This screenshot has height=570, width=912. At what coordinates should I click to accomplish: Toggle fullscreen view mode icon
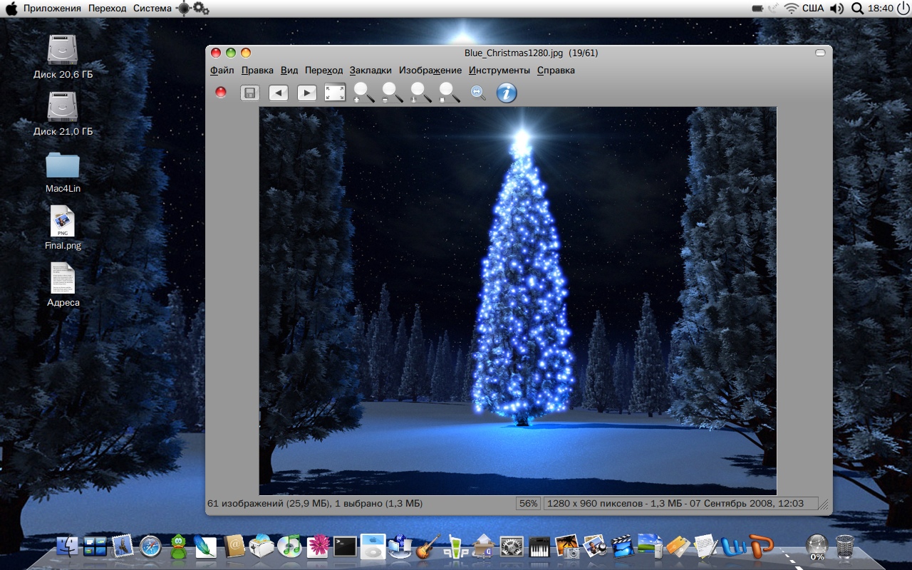335,93
